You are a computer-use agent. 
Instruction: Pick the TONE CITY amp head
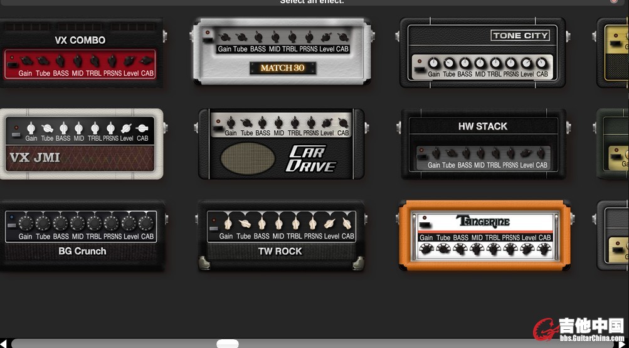483,53
